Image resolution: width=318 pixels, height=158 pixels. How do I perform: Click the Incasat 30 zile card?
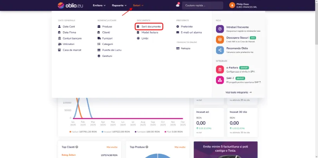[242, 122]
